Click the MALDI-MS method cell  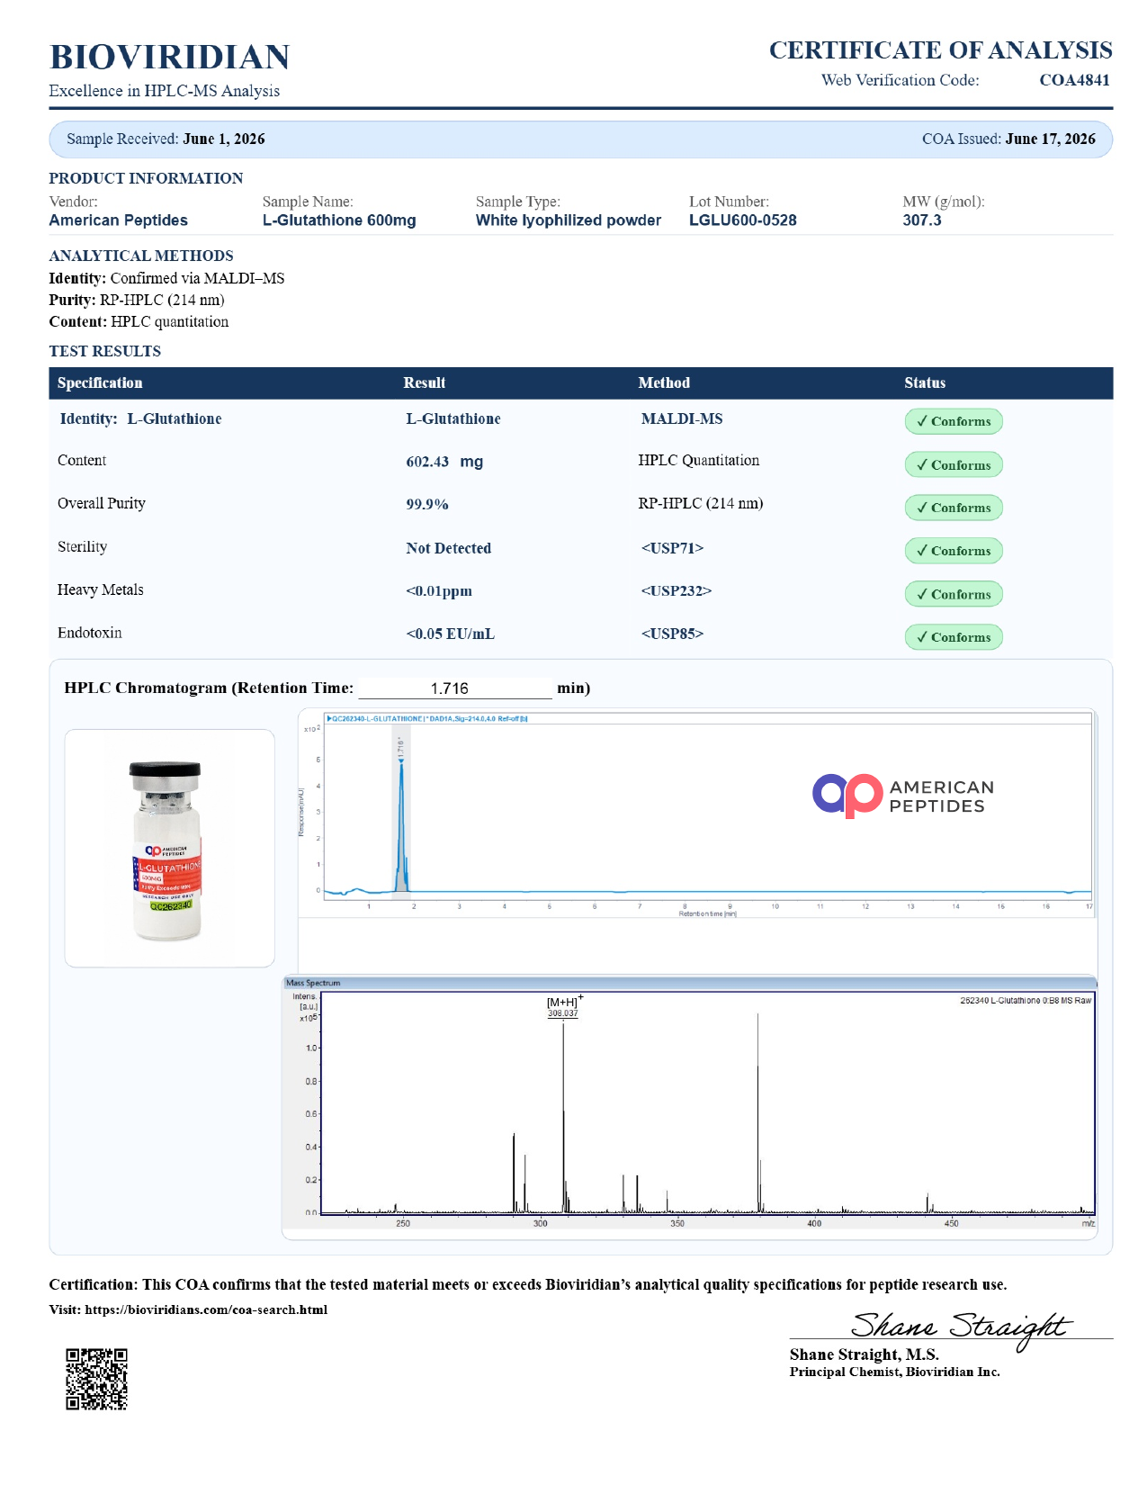(682, 418)
